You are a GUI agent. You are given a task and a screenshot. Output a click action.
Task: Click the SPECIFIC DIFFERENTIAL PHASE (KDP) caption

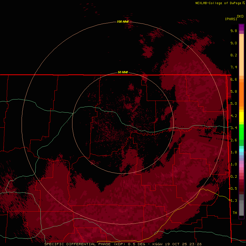85,244
